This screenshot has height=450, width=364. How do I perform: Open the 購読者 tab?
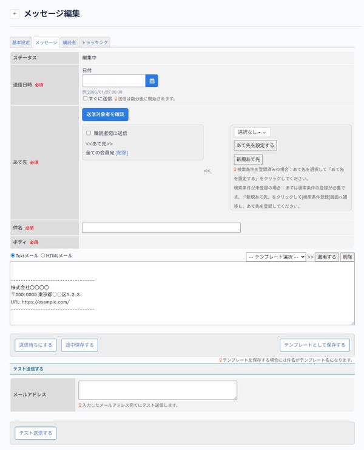point(69,43)
